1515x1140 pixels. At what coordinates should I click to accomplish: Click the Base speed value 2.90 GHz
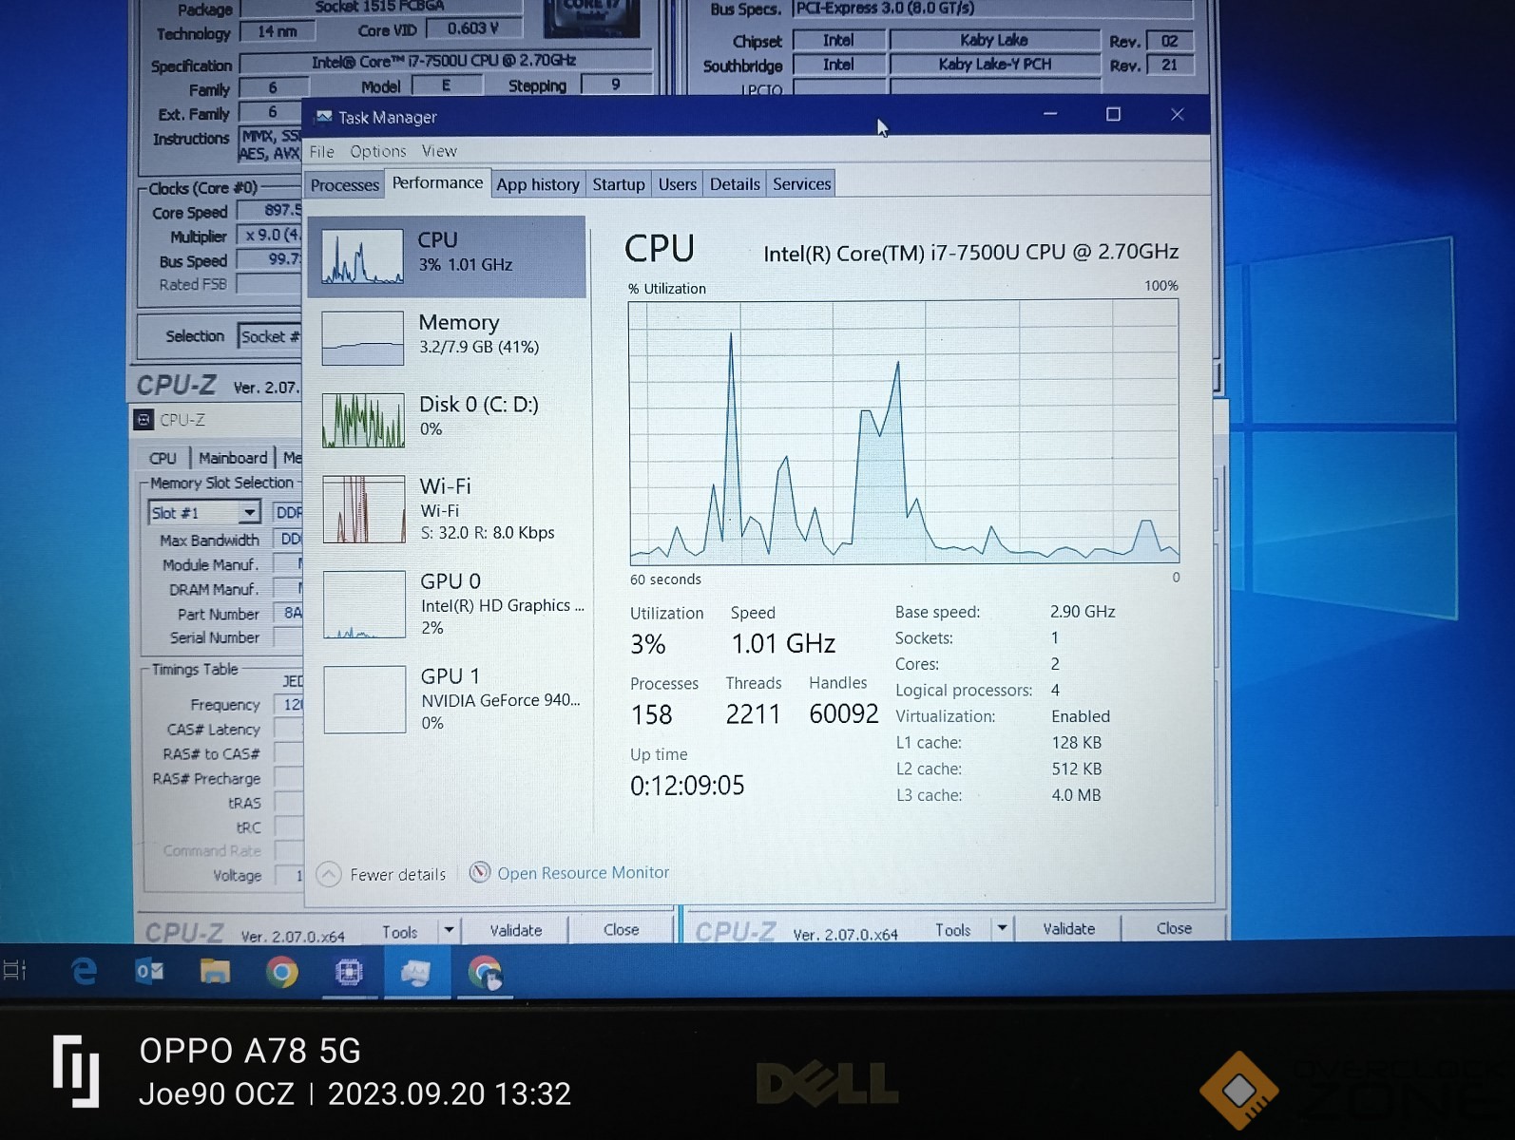[1083, 612]
